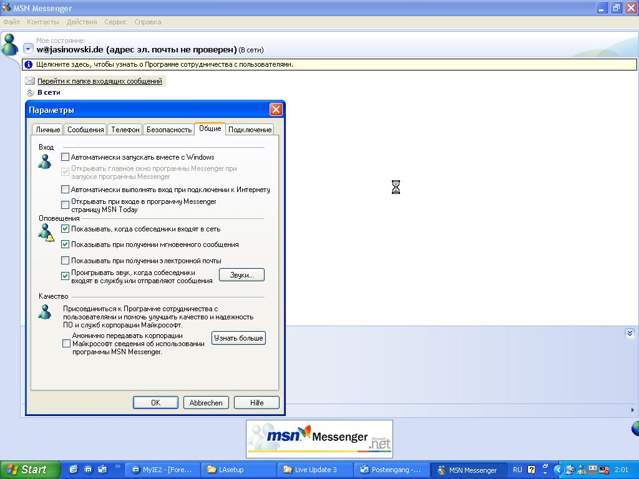Switch to the Личные tab

pos(47,130)
